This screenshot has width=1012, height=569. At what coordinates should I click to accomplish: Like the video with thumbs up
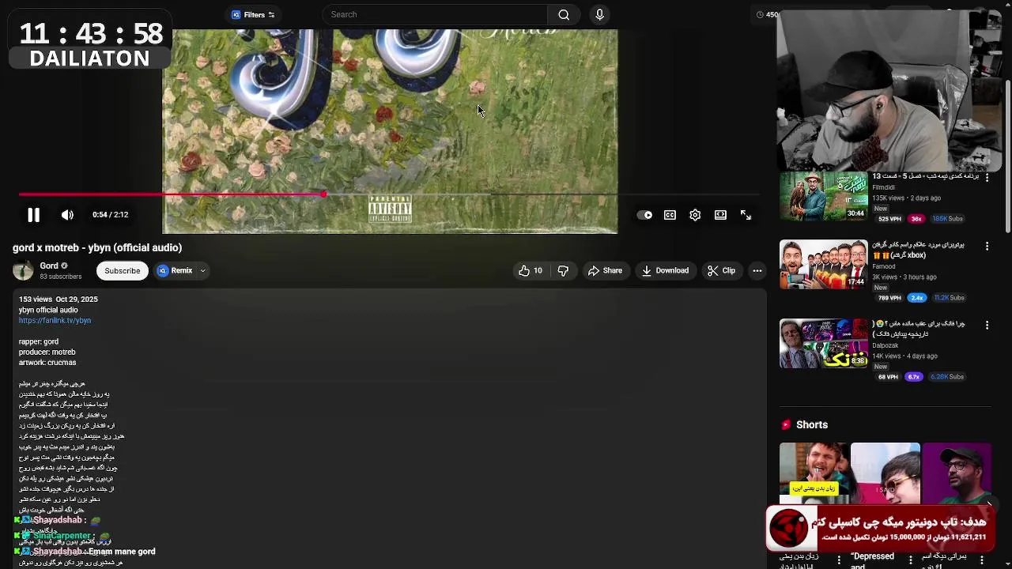[x=531, y=270]
